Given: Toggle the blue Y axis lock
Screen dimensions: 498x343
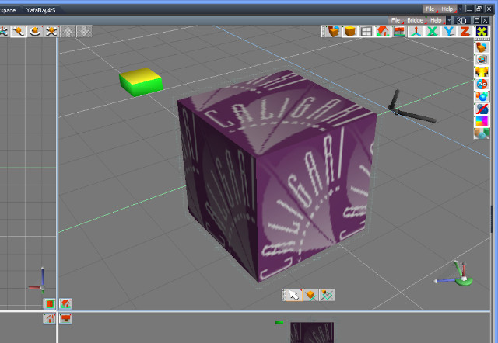Looking at the screenshot, I should tap(449, 31).
